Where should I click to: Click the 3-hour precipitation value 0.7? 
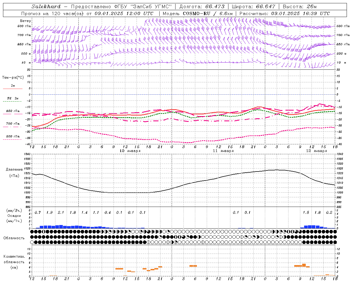pyautogui.click(x=38, y=213)
